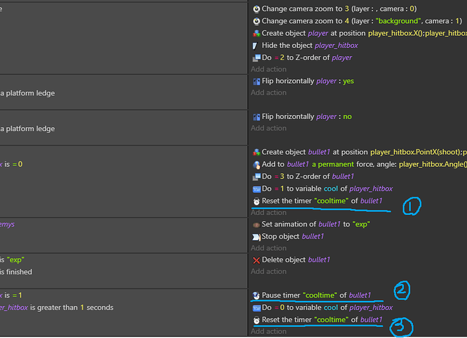Add action below last Reset timer cooltime
This screenshot has height=338, width=467.
(x=269, y=331)
